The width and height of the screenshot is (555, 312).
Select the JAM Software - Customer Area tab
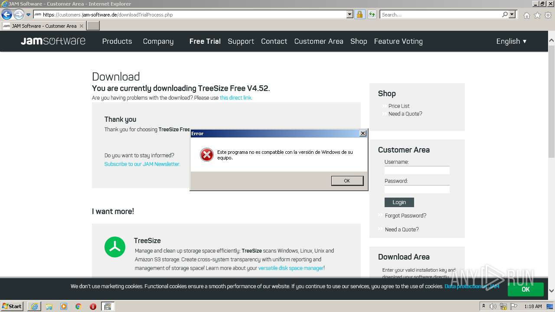[x=43, y=26]
